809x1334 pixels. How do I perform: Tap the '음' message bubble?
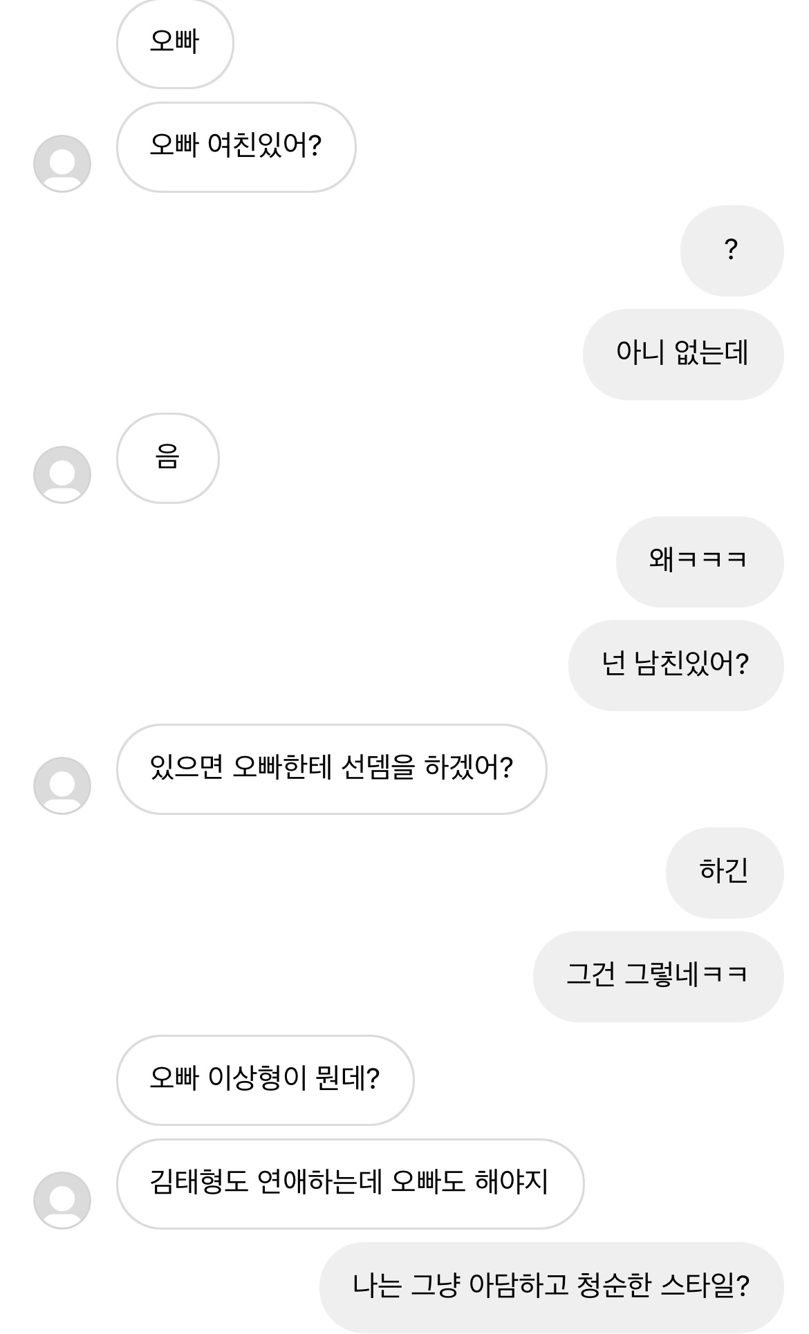(x=167, y=458)
